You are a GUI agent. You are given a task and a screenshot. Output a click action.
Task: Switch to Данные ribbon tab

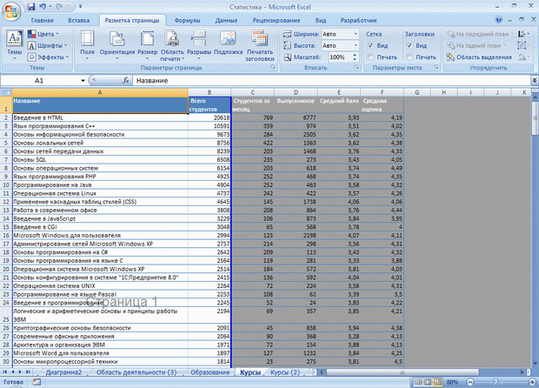[x=226, y=20]
